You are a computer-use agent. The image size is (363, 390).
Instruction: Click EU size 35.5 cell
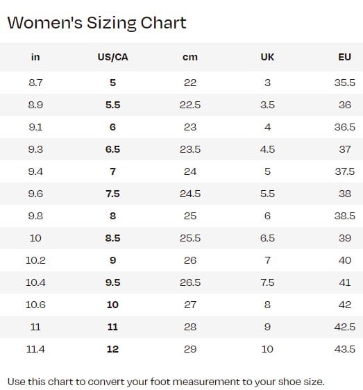coord(344,83)
